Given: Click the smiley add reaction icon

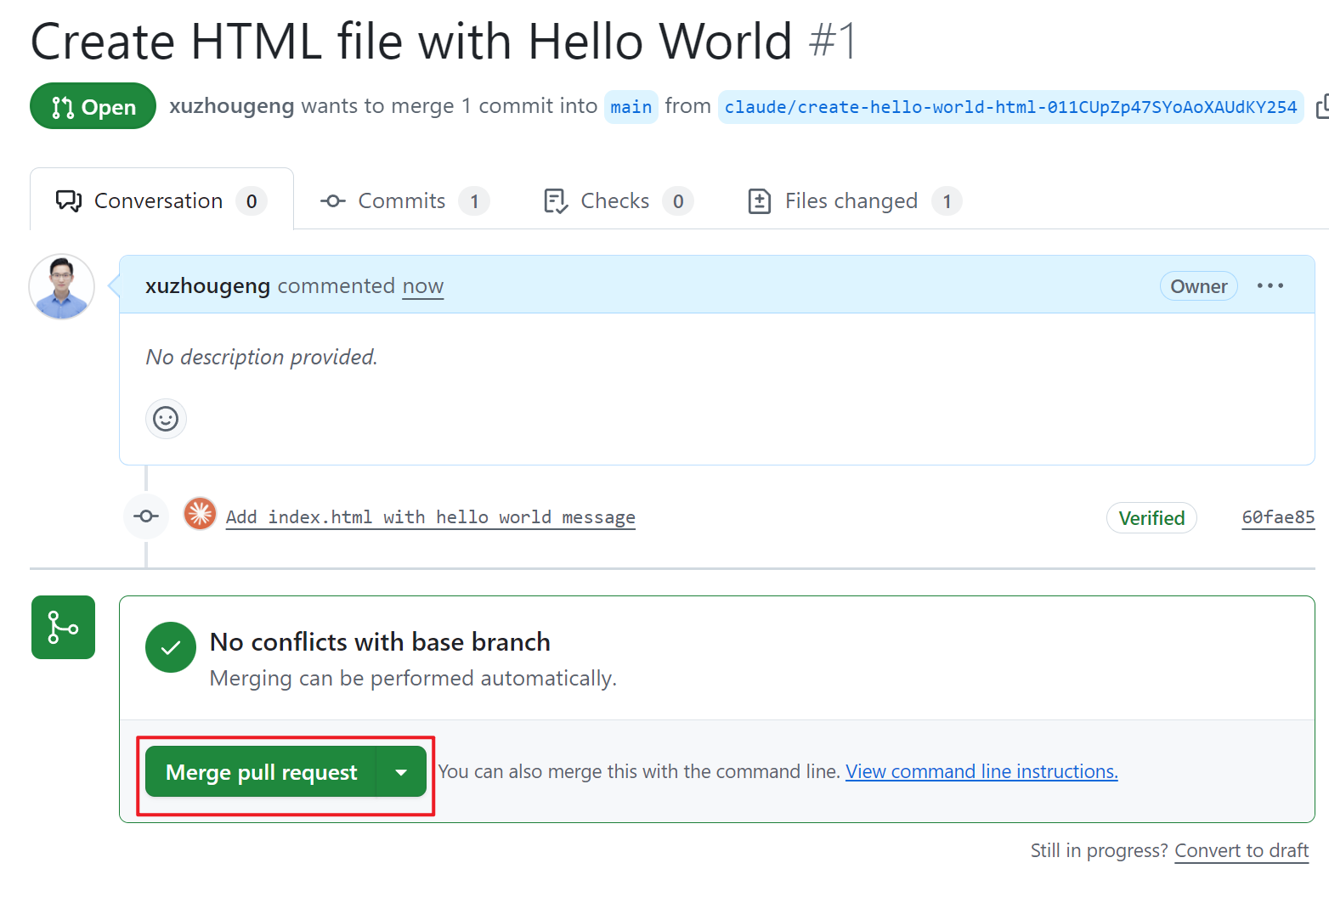Looking at the screenshot, I should 166,419.
